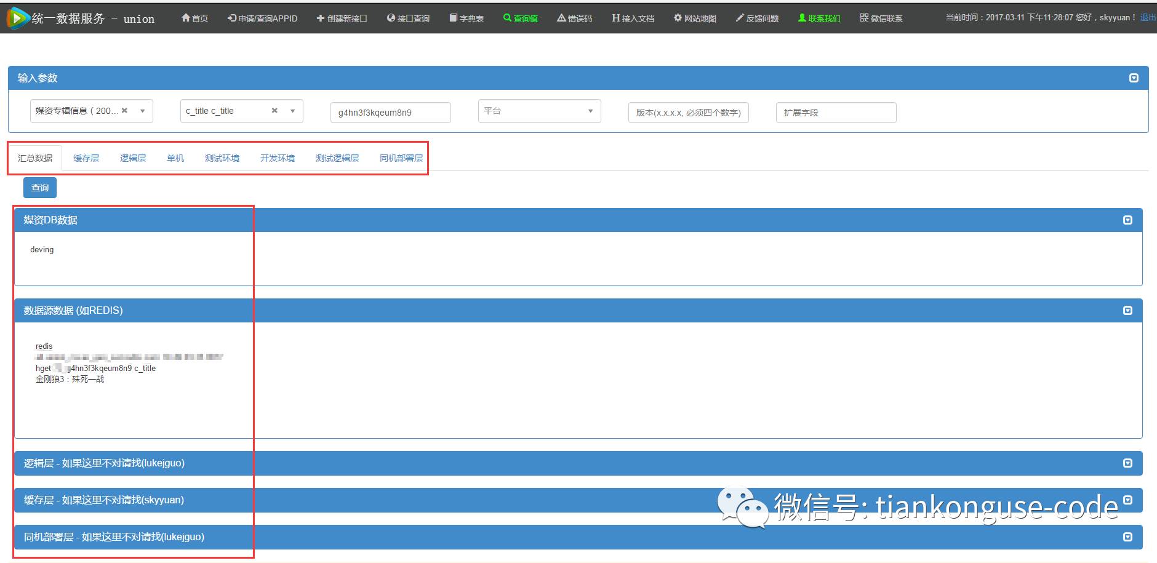Screen dimensions: 1157x563
Task: Click the redis label text
Action: coord(44,346)
